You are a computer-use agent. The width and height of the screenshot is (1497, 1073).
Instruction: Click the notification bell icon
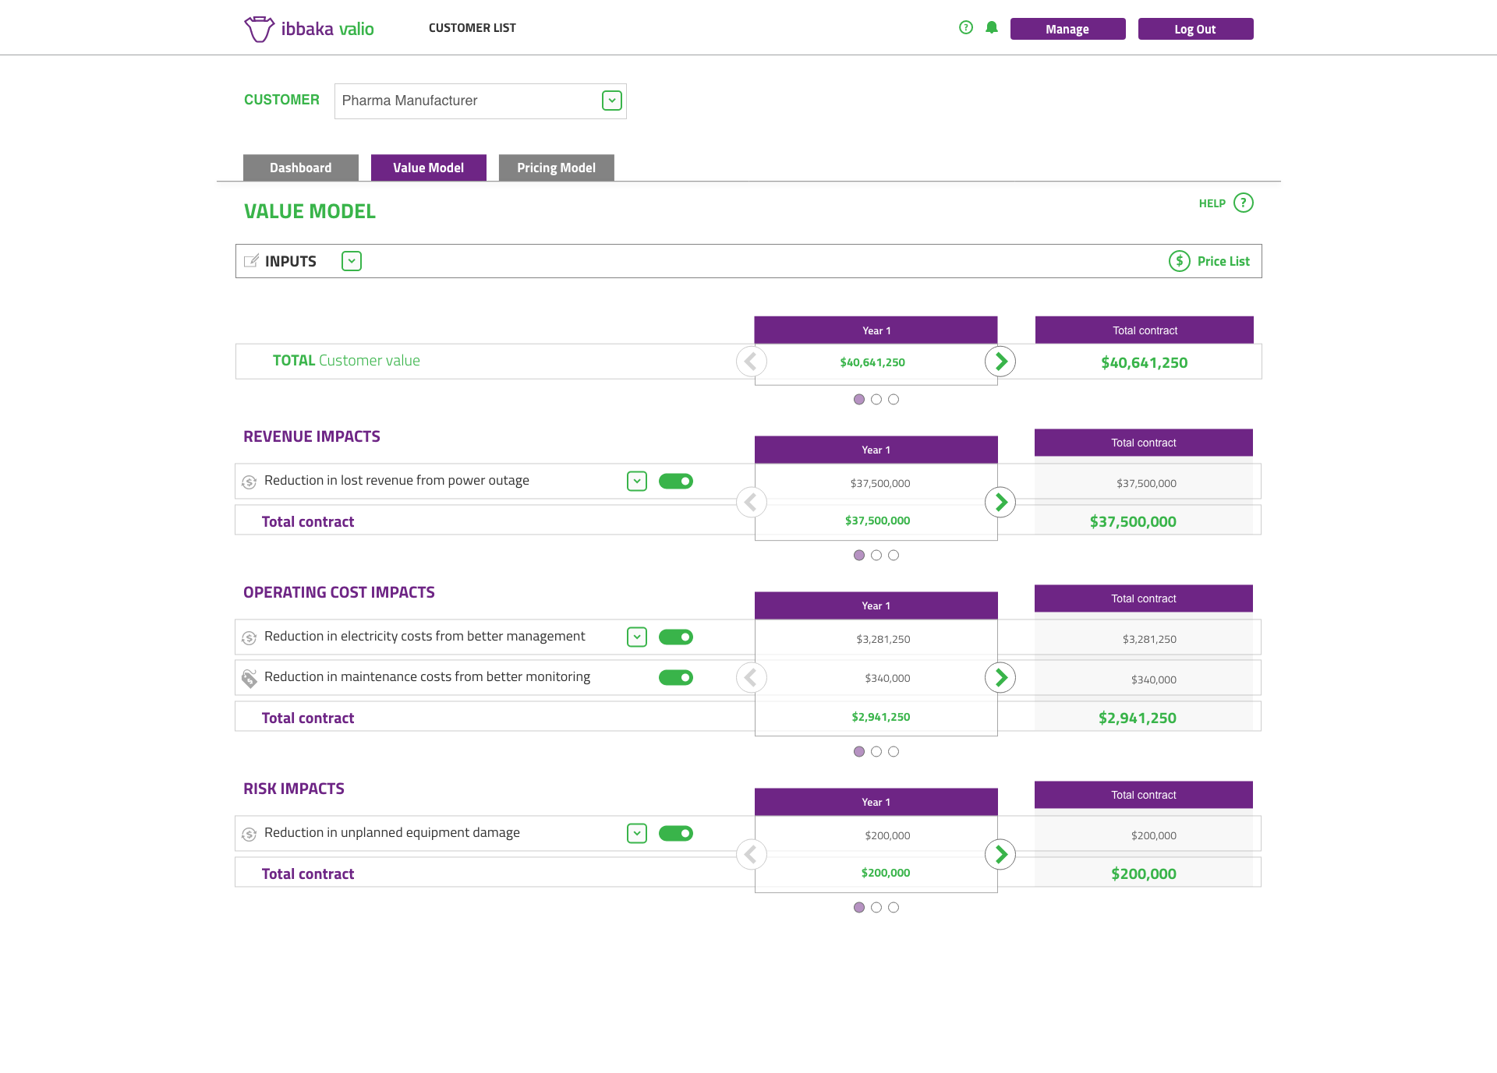click(x=992, y=28)
